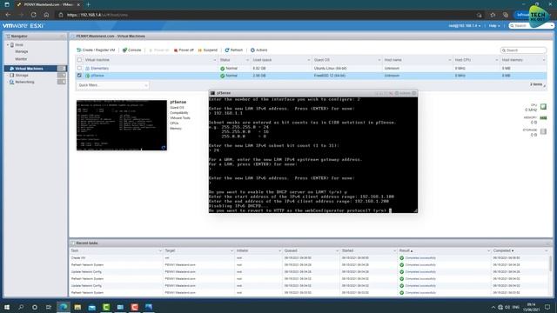Click the VMware ESXi logo
Screen dimensions: 557x313
[23, 25]
